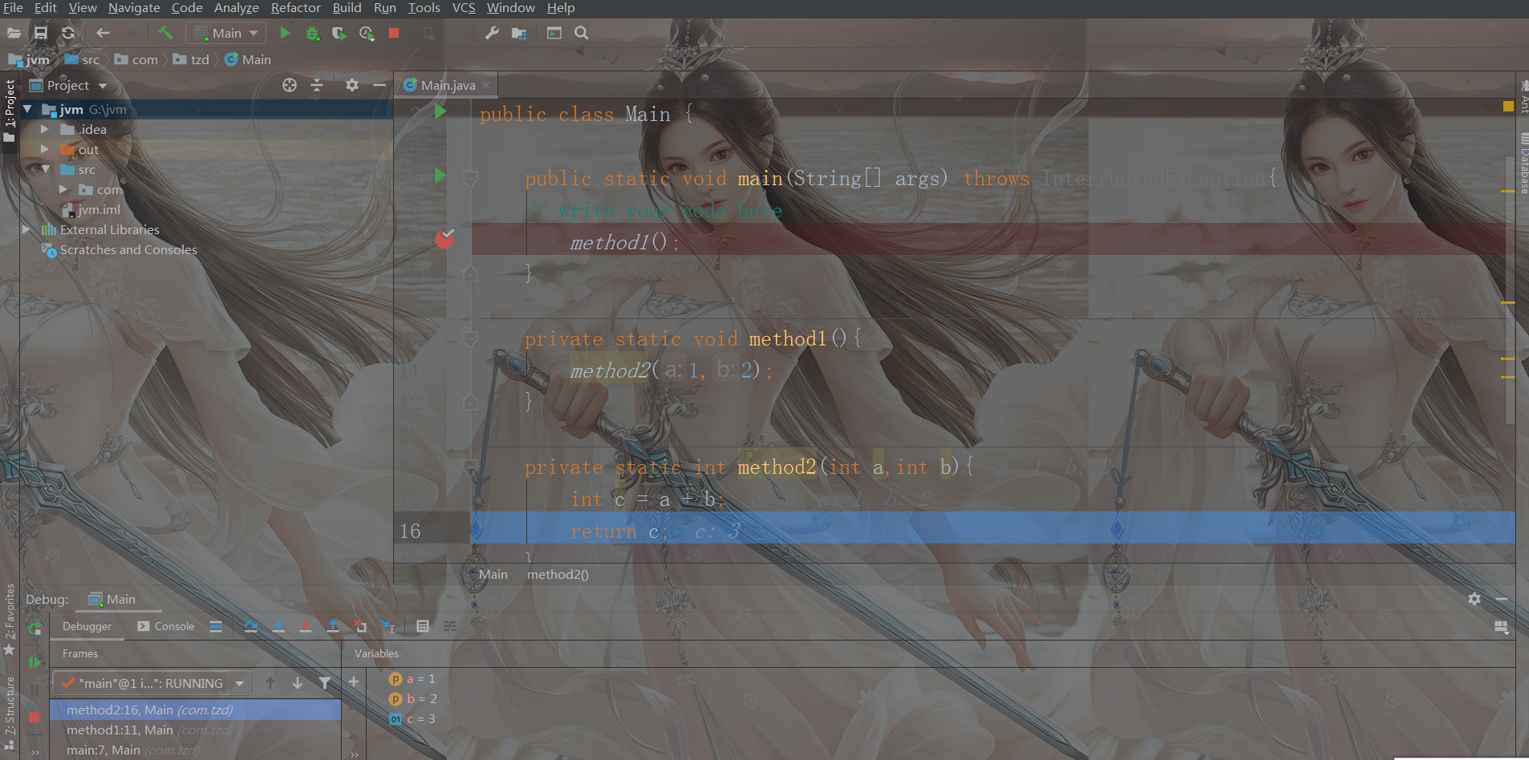Open the Ant tool window tab
This screenshot has width=1529, height=760.
tap(1523, 98)
